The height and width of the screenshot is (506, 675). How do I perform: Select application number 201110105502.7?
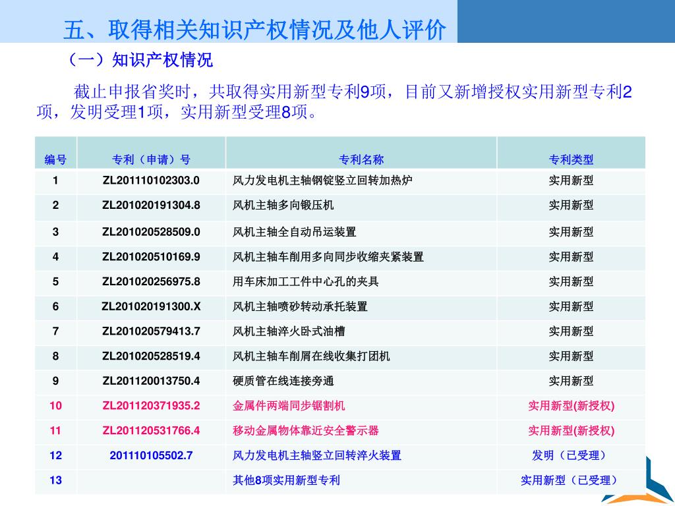click(151, 456)
